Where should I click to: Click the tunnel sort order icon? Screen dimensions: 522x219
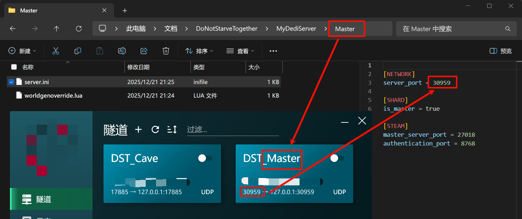tap(172, 129)
